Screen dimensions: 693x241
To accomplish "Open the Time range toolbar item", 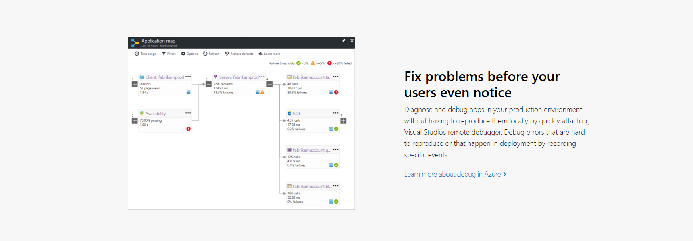I will pyautogui.click(x=146, y=54).
